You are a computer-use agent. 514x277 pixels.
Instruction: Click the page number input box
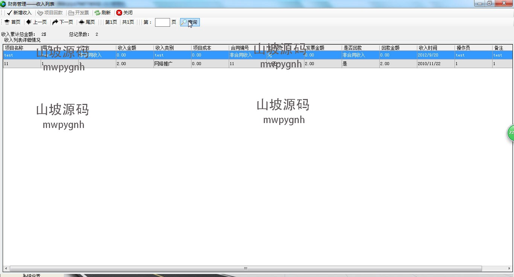(x=162, y=22)
